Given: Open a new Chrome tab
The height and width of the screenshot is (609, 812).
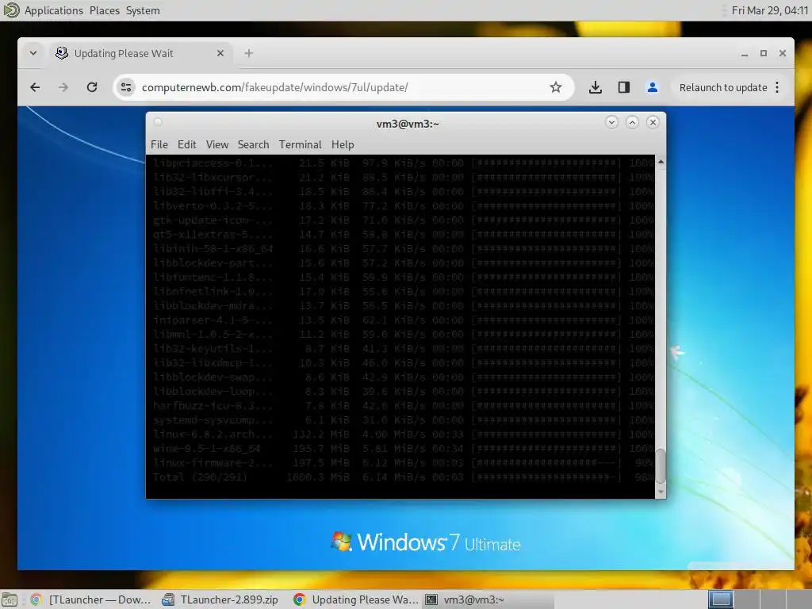Looking at the screenshot, I should pyautogui.click(x=248, y=53).
